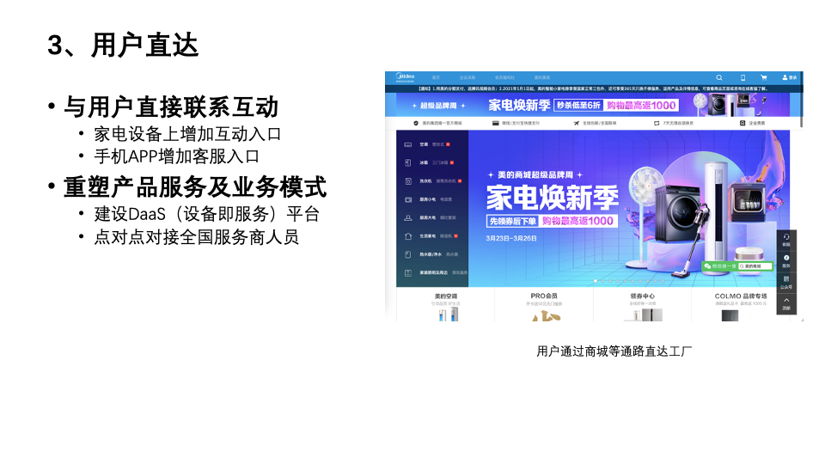Click the WeChat 美的商城 search box
The width and height of the screenshot is (825, 464).
[x=755, y=266]
